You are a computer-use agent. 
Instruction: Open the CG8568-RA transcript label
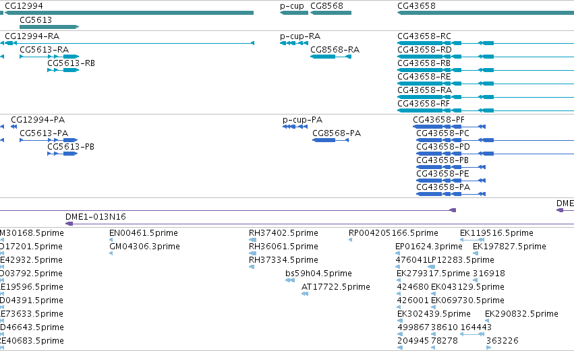pos(335,50)
